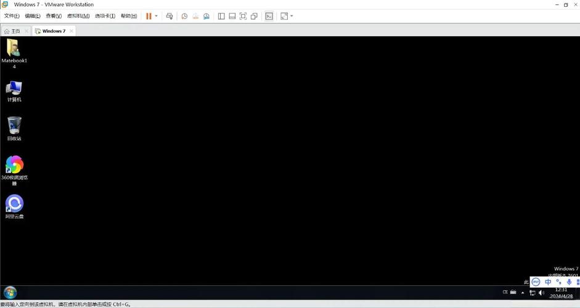Viewport: 580px width, 308px height.
Task: Click the keyboard icon in guest taskbar
Action: [x=513, y=292]
